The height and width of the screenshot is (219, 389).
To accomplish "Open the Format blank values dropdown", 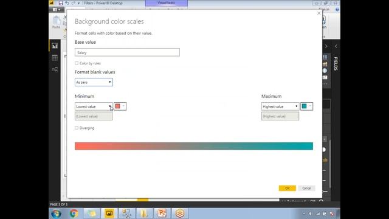I will tap(94, 82).
